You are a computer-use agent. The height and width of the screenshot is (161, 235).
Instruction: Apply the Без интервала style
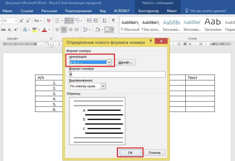[x=151, y=25]
